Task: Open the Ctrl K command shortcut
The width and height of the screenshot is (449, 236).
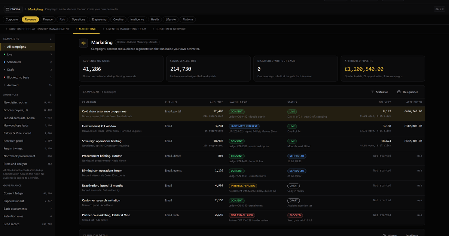Action: coord(439,9)
